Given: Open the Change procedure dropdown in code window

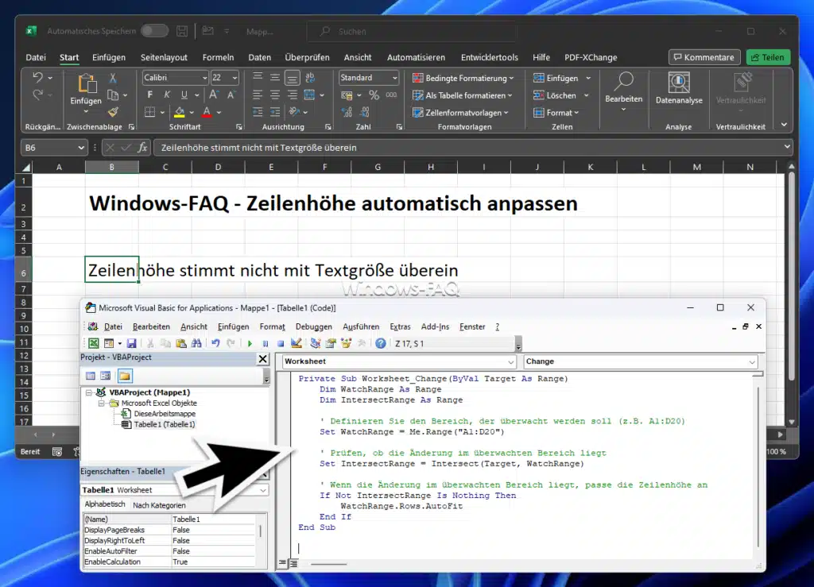Looking at the screenshot, I should (752, 361).
